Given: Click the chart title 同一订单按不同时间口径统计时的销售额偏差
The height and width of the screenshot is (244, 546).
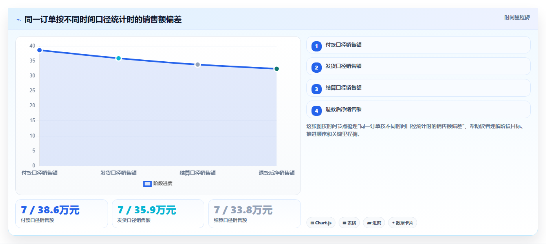Looking at the screenshot, I should click(103, 19).
